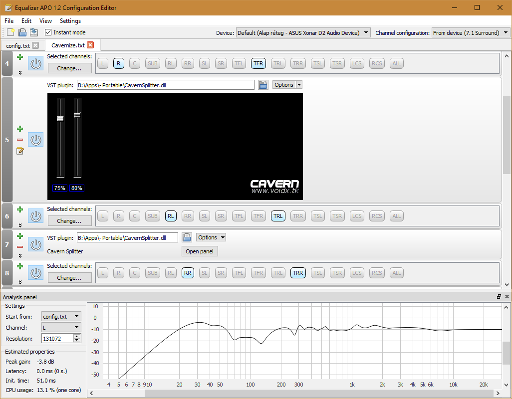Click the filter list vertical scrollbar

[507, 135]
